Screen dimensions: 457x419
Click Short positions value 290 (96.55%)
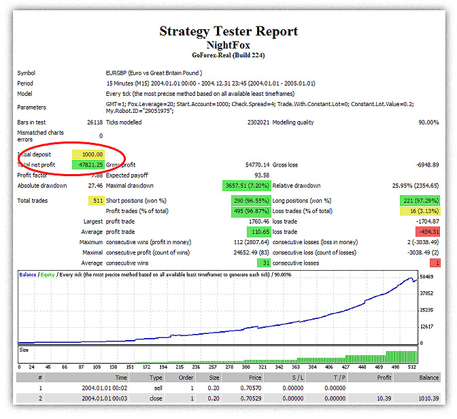[251, 201]
